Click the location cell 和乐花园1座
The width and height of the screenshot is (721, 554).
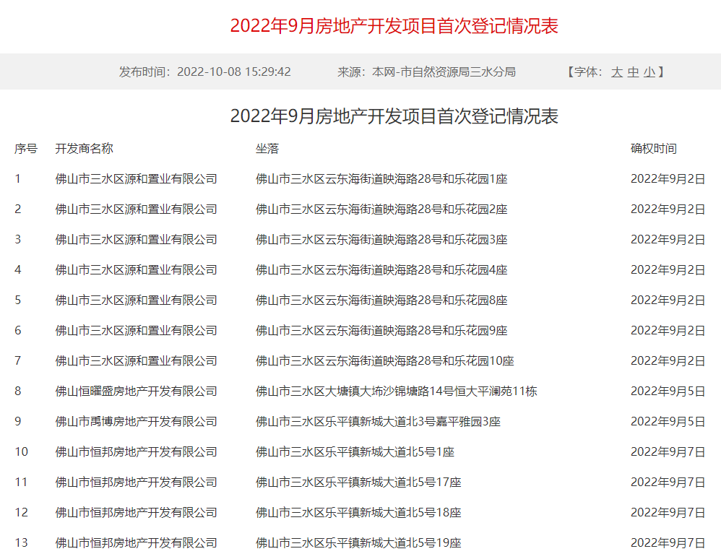[381, 179]
